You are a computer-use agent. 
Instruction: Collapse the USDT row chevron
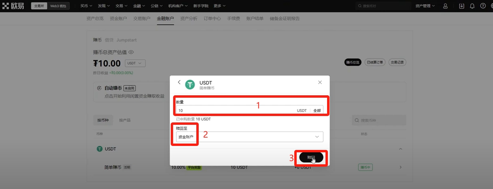point(401,149)
